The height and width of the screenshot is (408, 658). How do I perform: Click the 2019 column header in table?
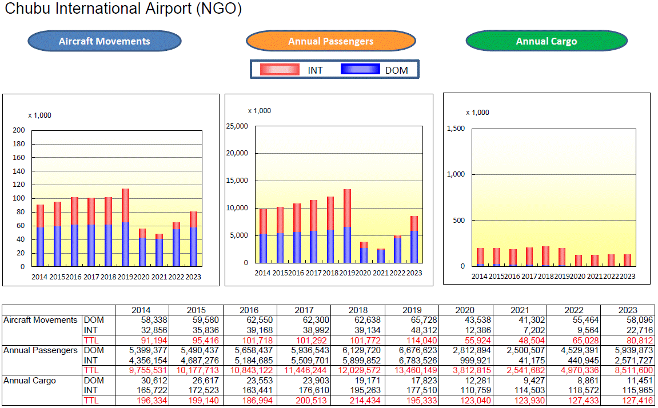(412, 310)
